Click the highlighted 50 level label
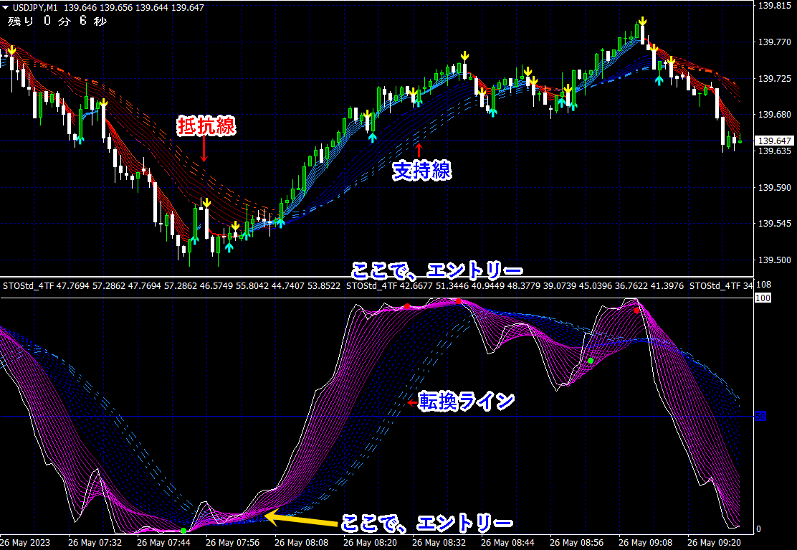Image resolution: width=797 pixels, height=550 pixels. click(760, 417)
